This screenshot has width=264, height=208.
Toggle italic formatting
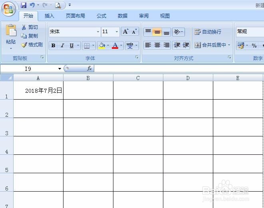pos(62,45)
